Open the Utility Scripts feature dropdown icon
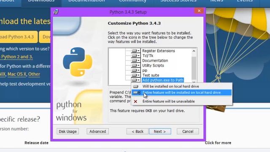270x152 pixels. [x=136, y=65]
